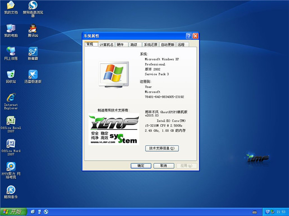Launch the 酷狗音乐 desktop shortcut
289x216 pixels.
pos(11,192)
